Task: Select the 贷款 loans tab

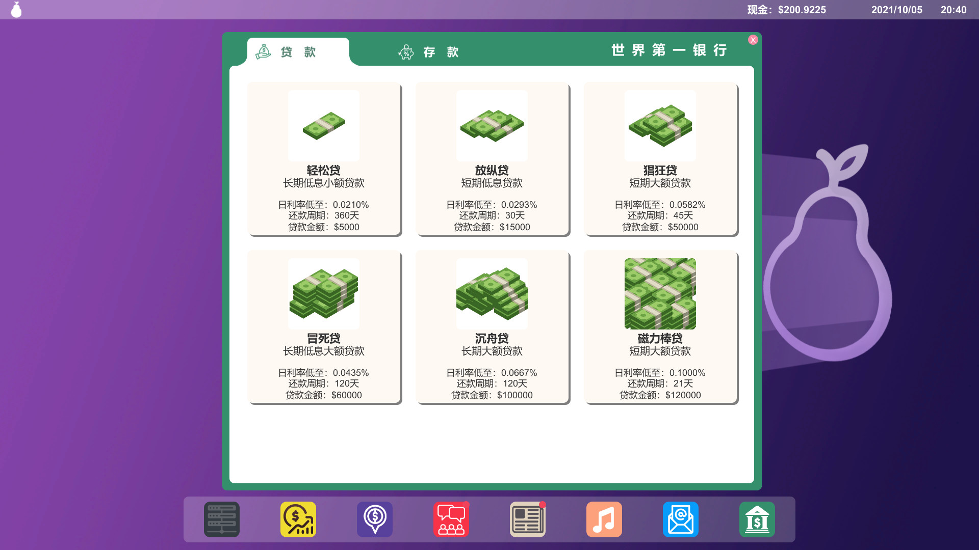Action: coord(290,51)
